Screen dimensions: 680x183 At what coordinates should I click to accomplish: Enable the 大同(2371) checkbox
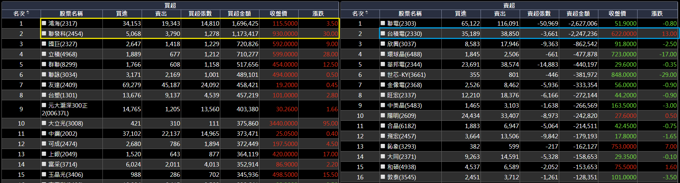coord(383,156)
